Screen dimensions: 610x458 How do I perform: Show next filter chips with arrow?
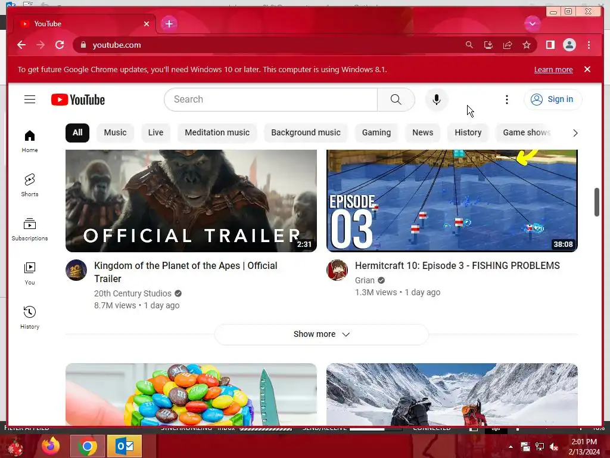point(575,133)
